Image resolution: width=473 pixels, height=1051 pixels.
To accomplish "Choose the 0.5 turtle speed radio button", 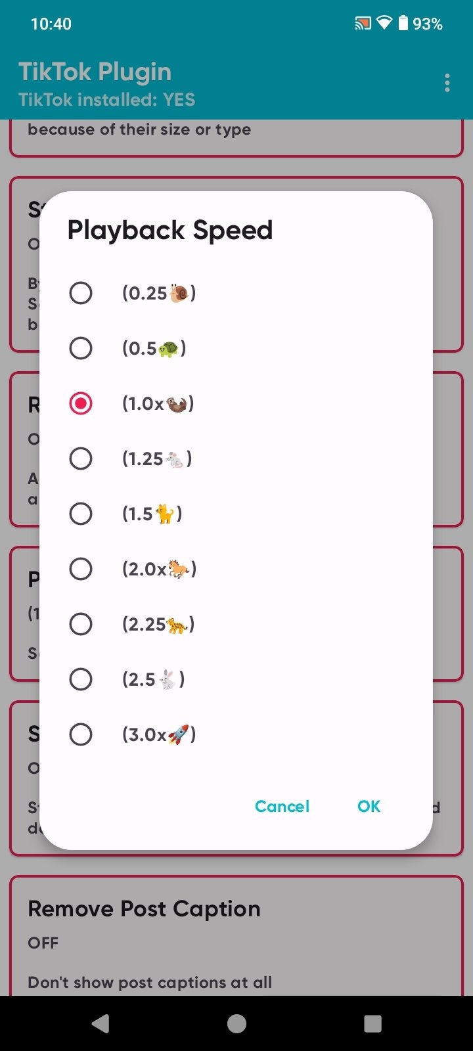I will pos(81,348).
